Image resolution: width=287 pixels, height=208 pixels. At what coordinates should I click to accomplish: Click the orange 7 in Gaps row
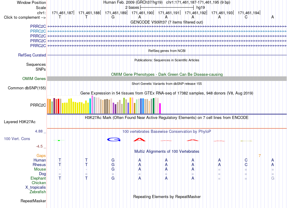[260, 156]
